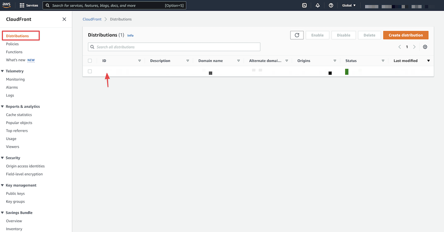Image resolution: width=444 pixels, height=232 pixels.
Task: Open Public keys page
Action: coord(15,194)
